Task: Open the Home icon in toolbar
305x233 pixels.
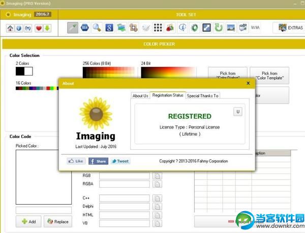Action: (10, 28)
